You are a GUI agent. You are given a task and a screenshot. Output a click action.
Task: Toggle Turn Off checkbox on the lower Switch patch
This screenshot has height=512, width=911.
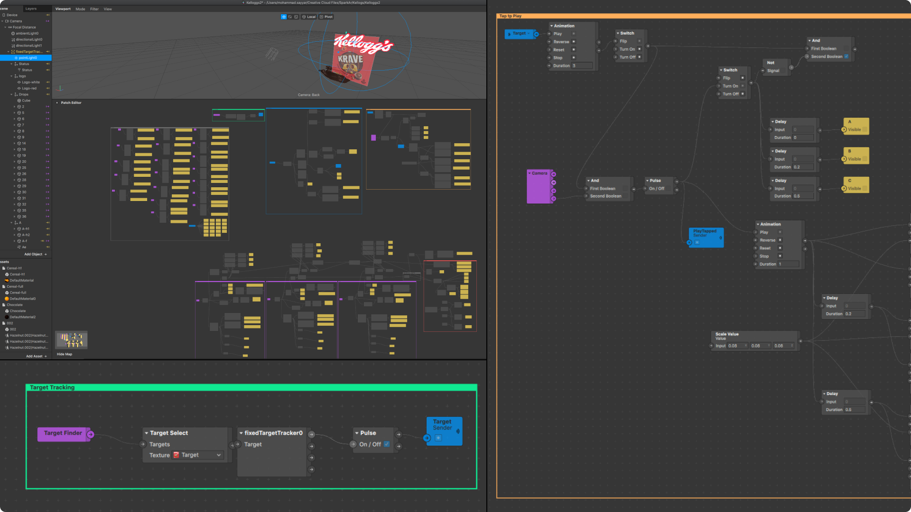743,94
